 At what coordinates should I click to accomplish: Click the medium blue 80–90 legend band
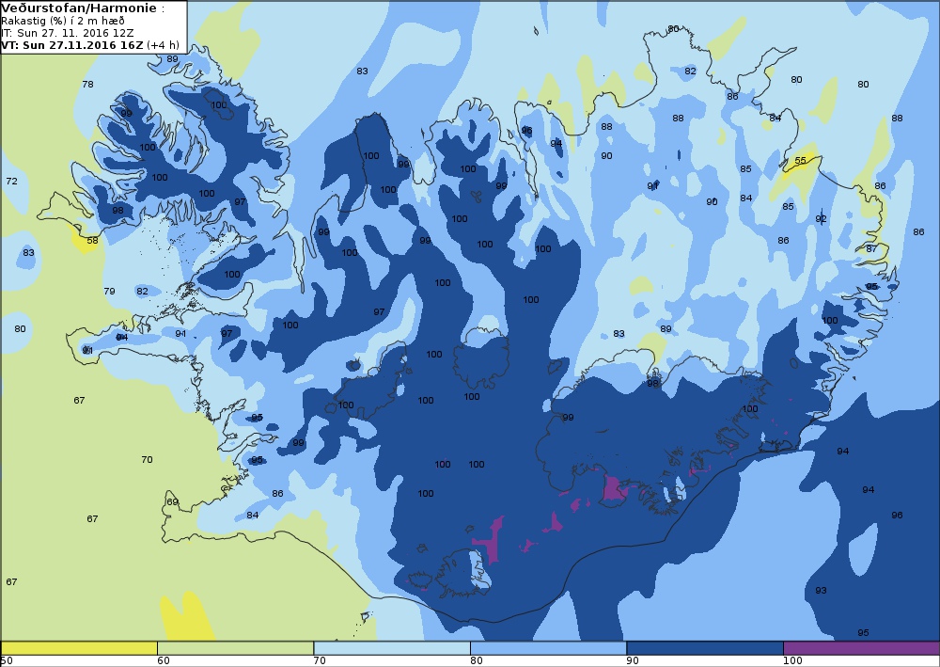[549, 648]
